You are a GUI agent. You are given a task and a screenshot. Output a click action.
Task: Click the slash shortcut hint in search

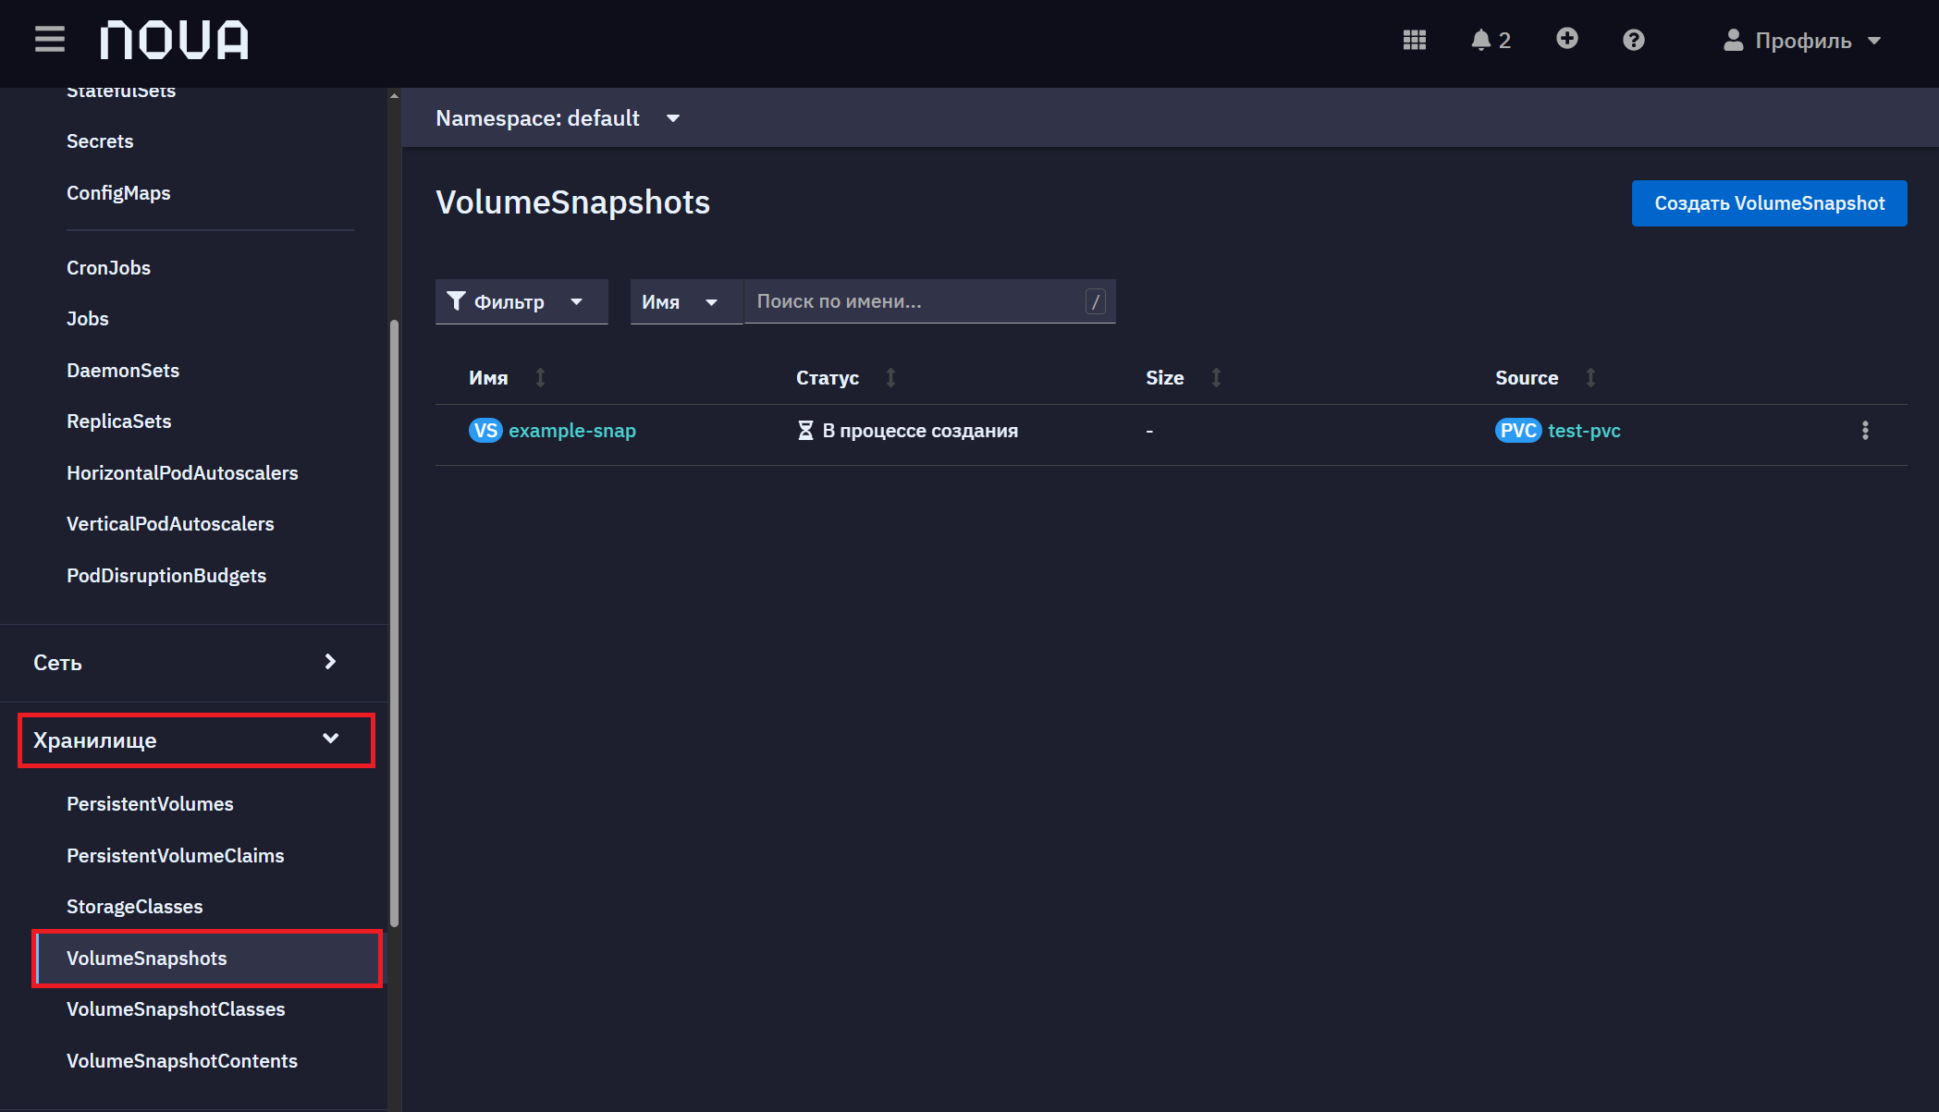coord(1096,301)
